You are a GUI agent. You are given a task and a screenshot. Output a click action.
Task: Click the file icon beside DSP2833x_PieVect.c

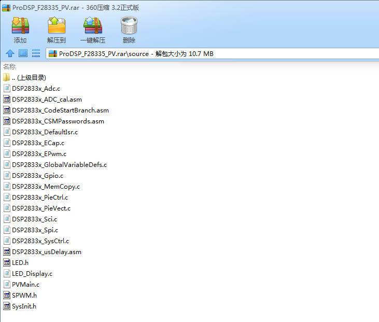click(7, 208)
